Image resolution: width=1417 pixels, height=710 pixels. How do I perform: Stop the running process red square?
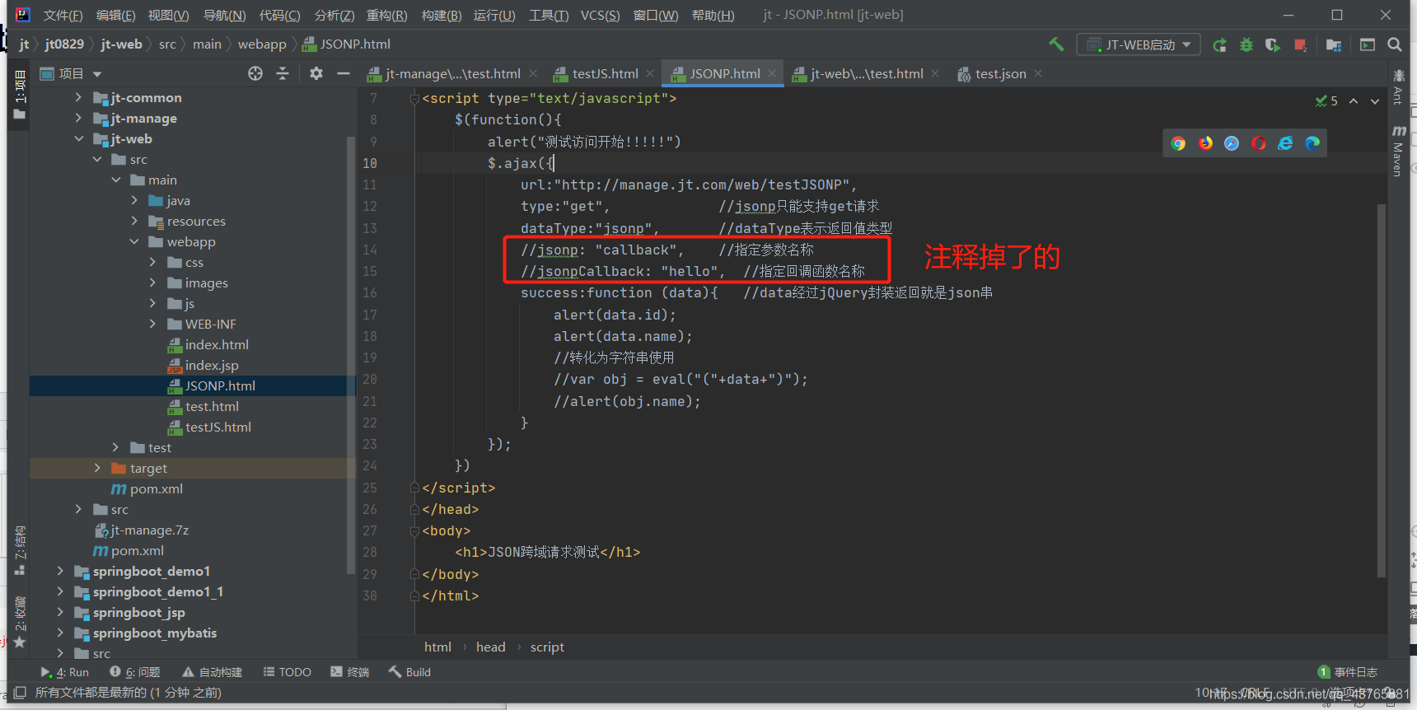1300,44
